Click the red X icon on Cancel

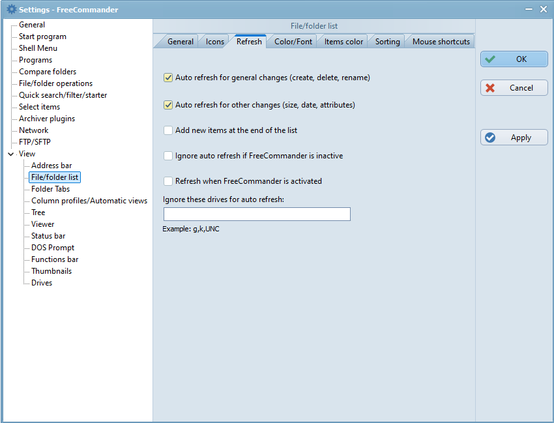pyautogui.click(x=490, y=87)
